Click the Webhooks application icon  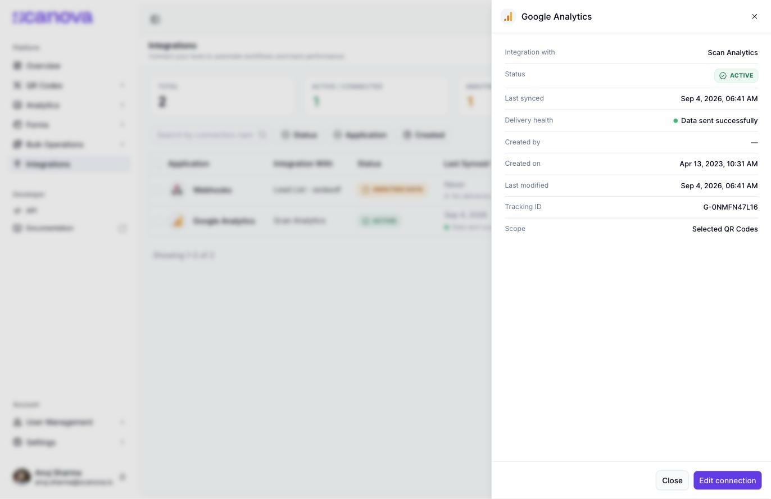click(178, 190)
